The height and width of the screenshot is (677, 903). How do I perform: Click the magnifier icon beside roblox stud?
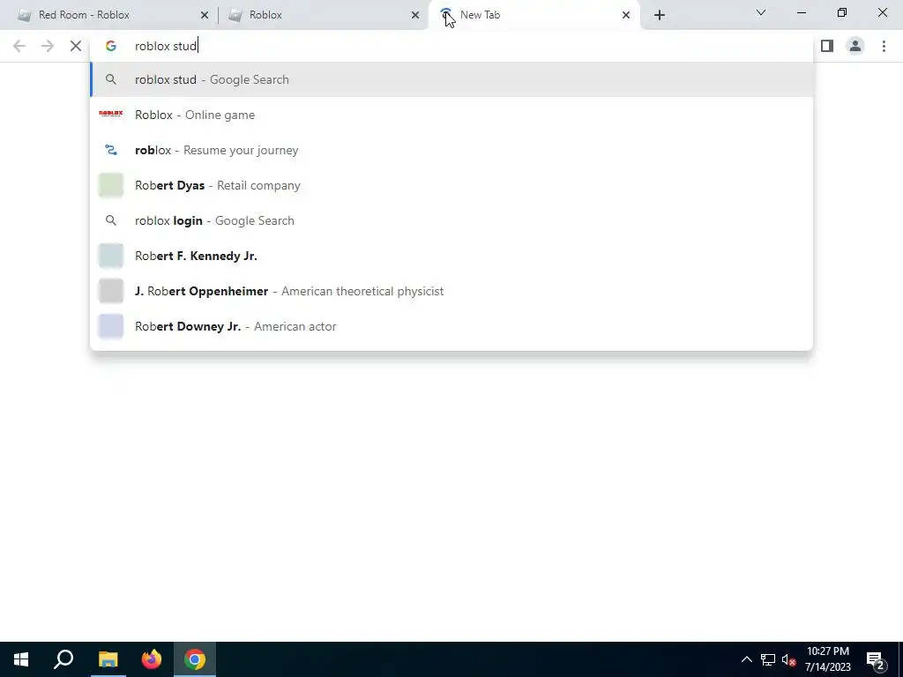pos(110,79)
